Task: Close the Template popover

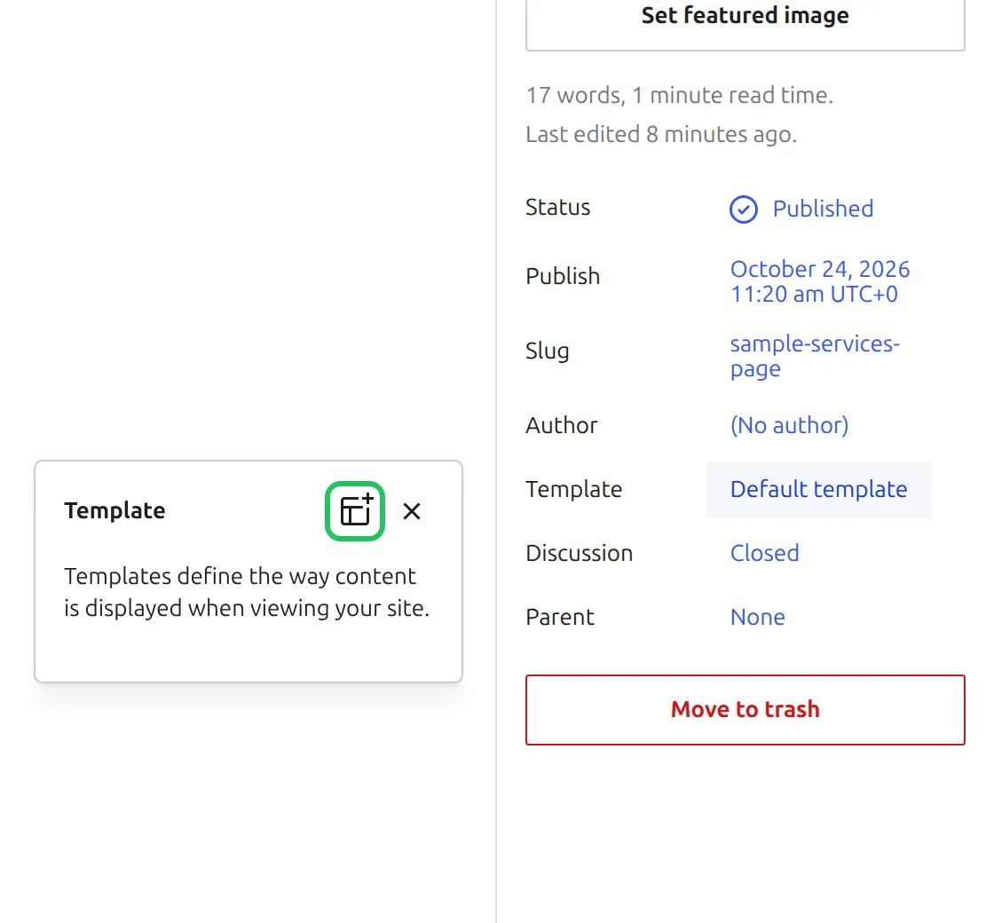Action: coord(412,511)
